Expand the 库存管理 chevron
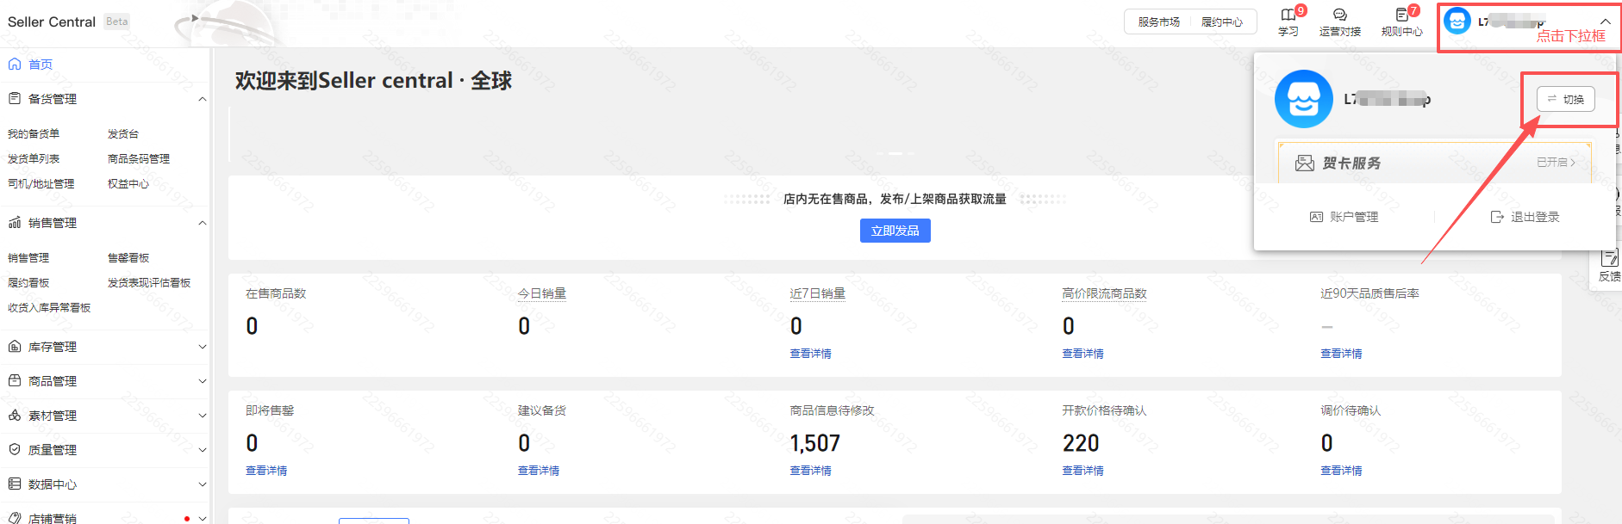 pos(203,347)
